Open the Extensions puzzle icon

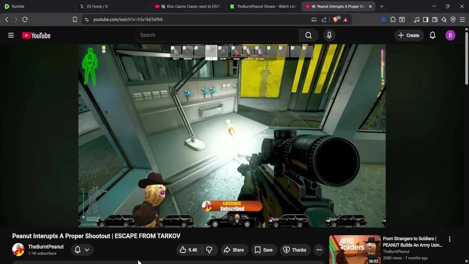393,19
